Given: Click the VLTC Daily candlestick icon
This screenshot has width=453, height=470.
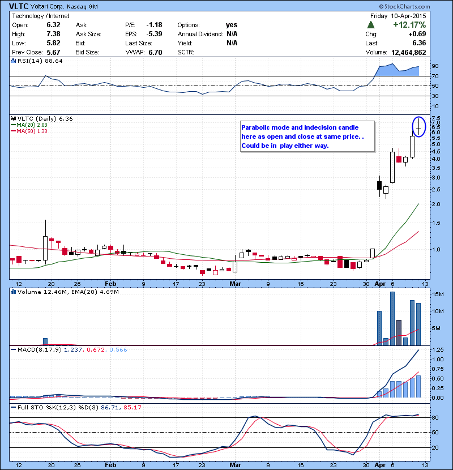Looking at the screenshot, I should click(13, 119).
